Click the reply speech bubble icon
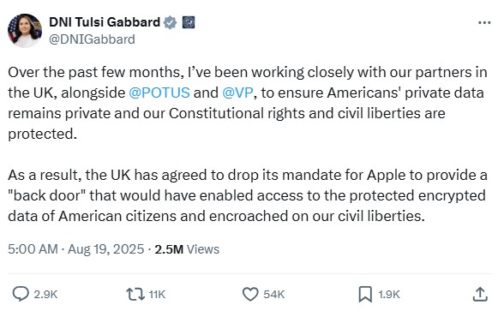Screen dimensions: 504x317 pos(21,294)
